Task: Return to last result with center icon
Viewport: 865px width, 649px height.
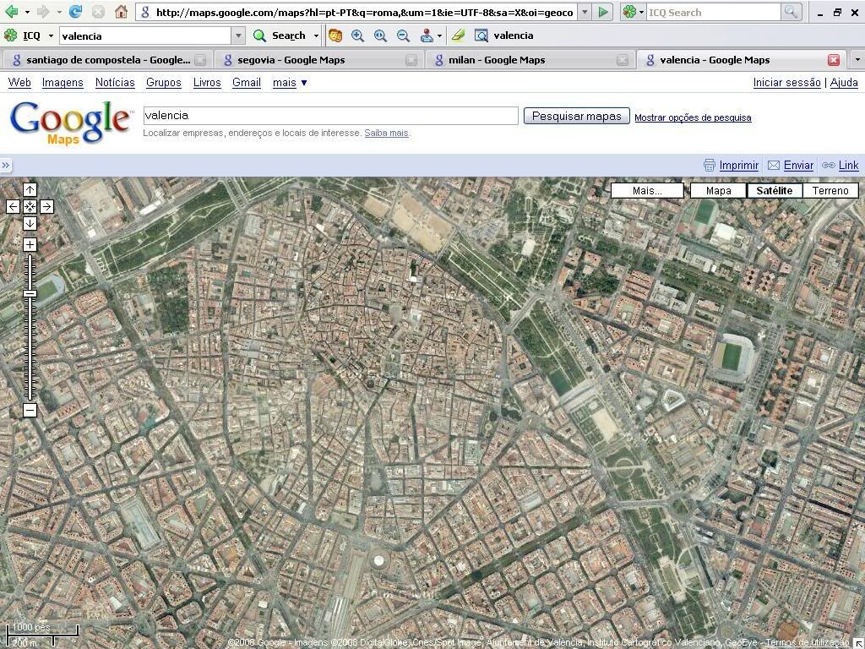Action: pyautogui.click(x=30, y=206)
